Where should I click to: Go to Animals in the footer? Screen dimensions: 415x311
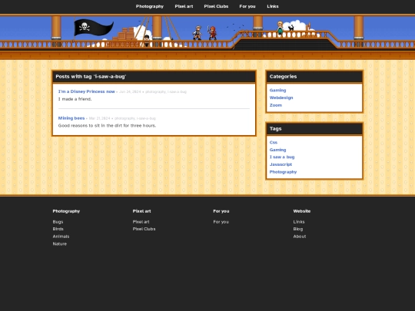(61, 237)
